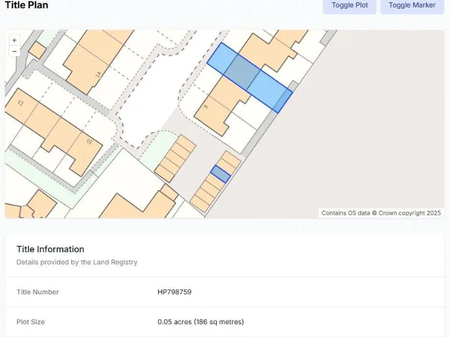Toggle the plot overlay on the map
The image size is (450, 337).
[350, 5]
